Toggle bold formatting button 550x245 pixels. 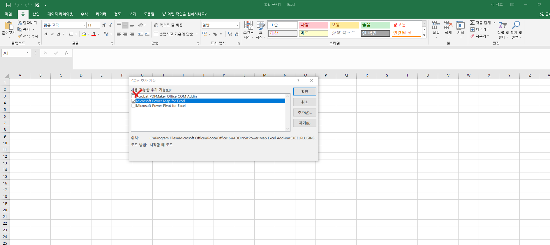46,34
